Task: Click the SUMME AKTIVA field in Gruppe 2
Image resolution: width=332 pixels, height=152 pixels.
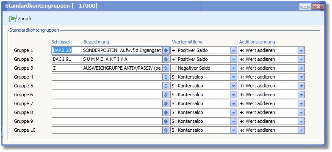Action: (107, 59)
